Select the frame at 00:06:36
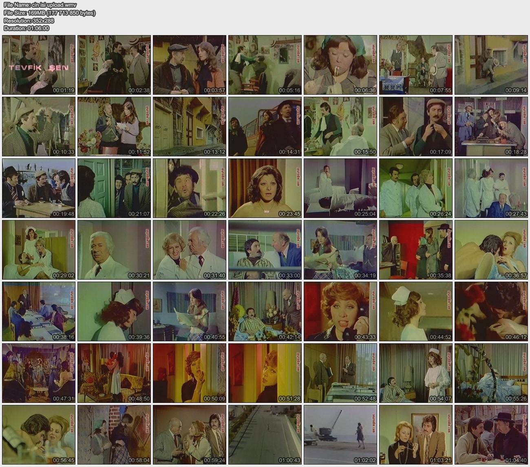 pos(340,65)
